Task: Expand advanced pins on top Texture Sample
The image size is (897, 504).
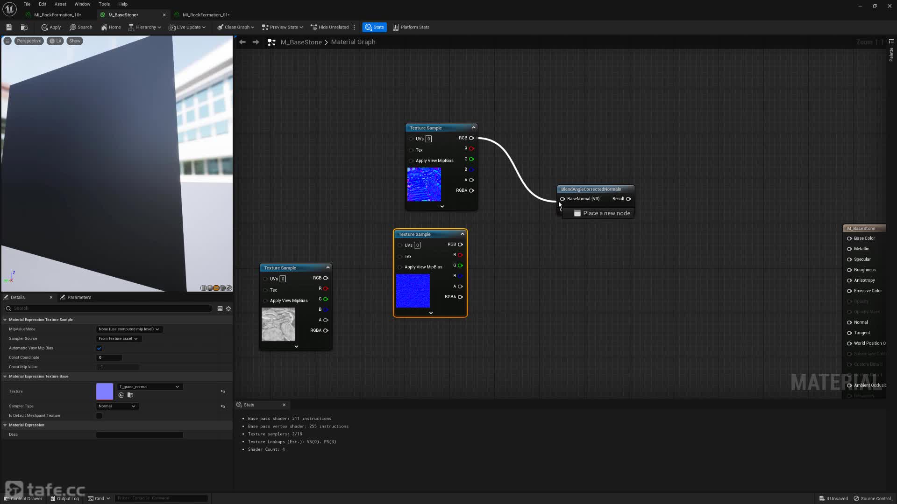Action: [442, 206]
